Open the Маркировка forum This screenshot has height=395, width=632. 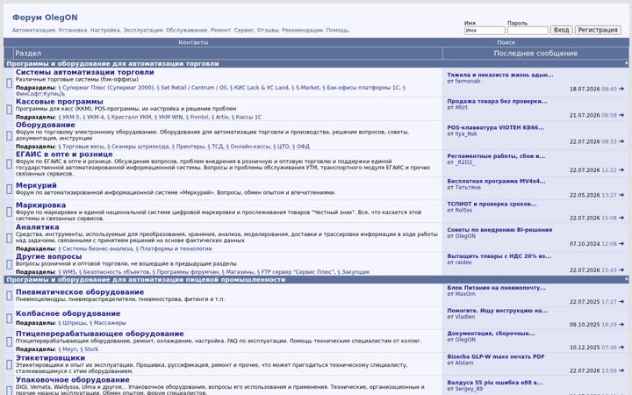[40, 205]
